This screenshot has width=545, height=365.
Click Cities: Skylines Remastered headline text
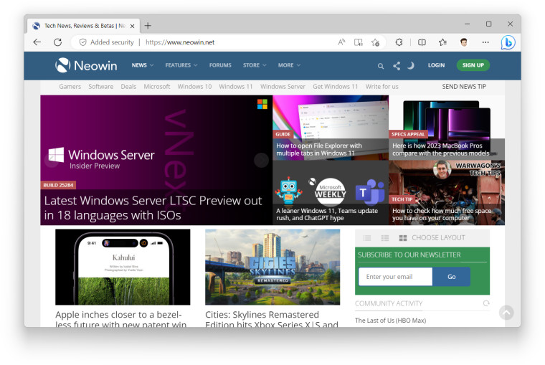(x=272, y=319)
